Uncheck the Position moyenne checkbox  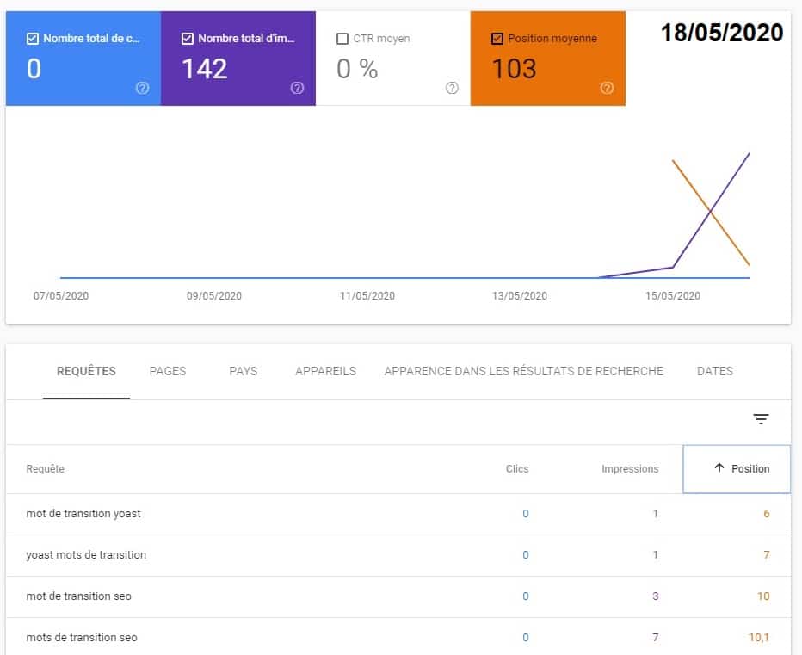click(x=497, y=39)
